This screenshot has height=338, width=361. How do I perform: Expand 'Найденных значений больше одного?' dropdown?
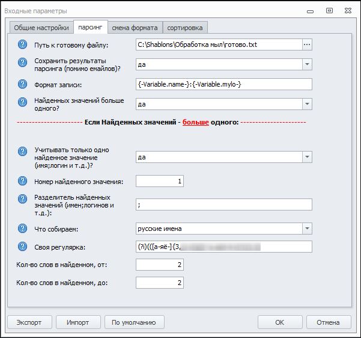[x=307, y=104]
